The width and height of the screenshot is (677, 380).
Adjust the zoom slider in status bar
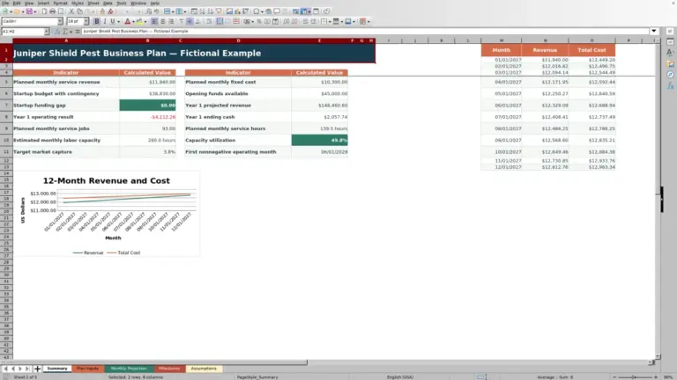[x=635, y=377]
